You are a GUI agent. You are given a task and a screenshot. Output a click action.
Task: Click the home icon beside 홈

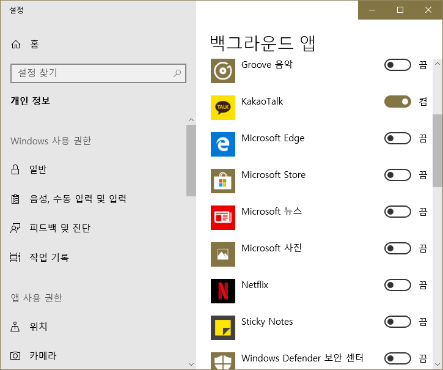tap(16, 44)
